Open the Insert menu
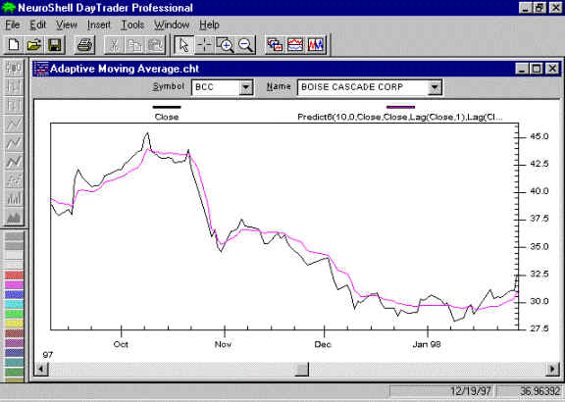Viewport: 565px width, 402px height. point(99,25)
